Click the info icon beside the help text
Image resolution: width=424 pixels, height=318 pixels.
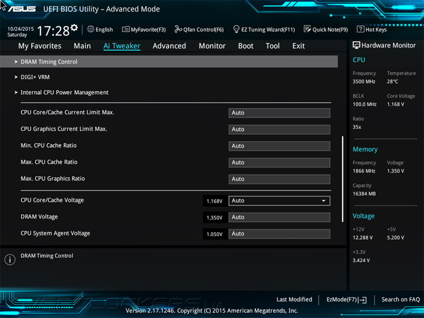[x=10, y=260]
